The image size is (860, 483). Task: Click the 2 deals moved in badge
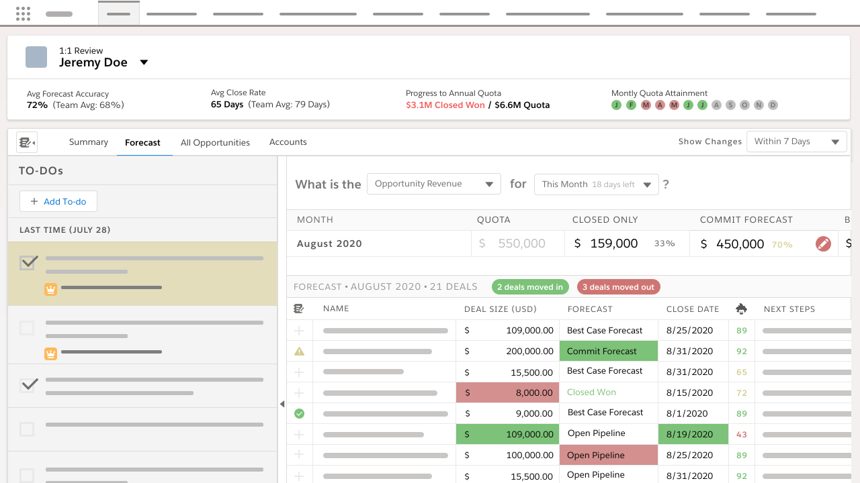coord(530,287)
